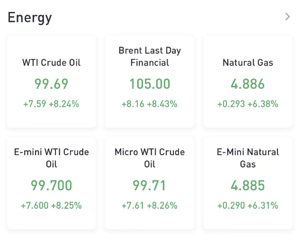304x241 pixels.
Task: Open the Micro WTI Crude Oil title
Action: click(150, 158)
